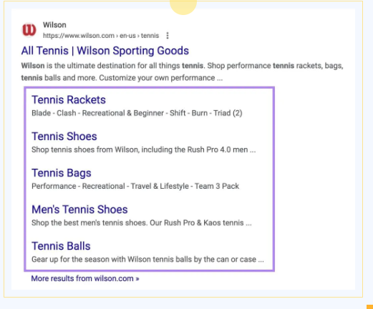
Task: Click the Blade racket sub-link
Action: pos(41,113)
